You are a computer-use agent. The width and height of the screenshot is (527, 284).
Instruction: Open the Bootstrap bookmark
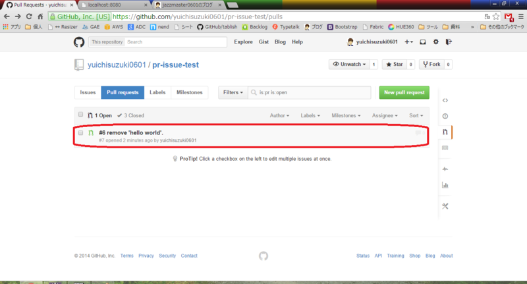pyautogui.click(x=342, y=27)
